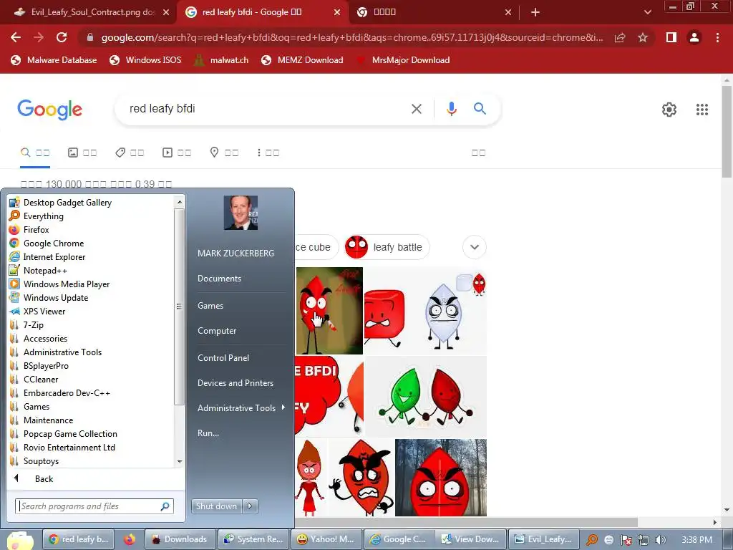Open MrsMajor Download bookmark
Screen dimensions: 733x550
[x=403, y=60]
